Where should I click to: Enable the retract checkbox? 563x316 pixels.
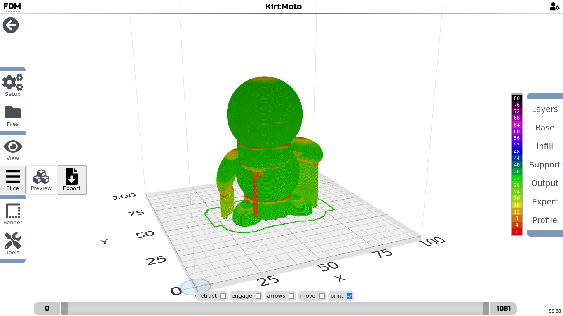point(223,296)
